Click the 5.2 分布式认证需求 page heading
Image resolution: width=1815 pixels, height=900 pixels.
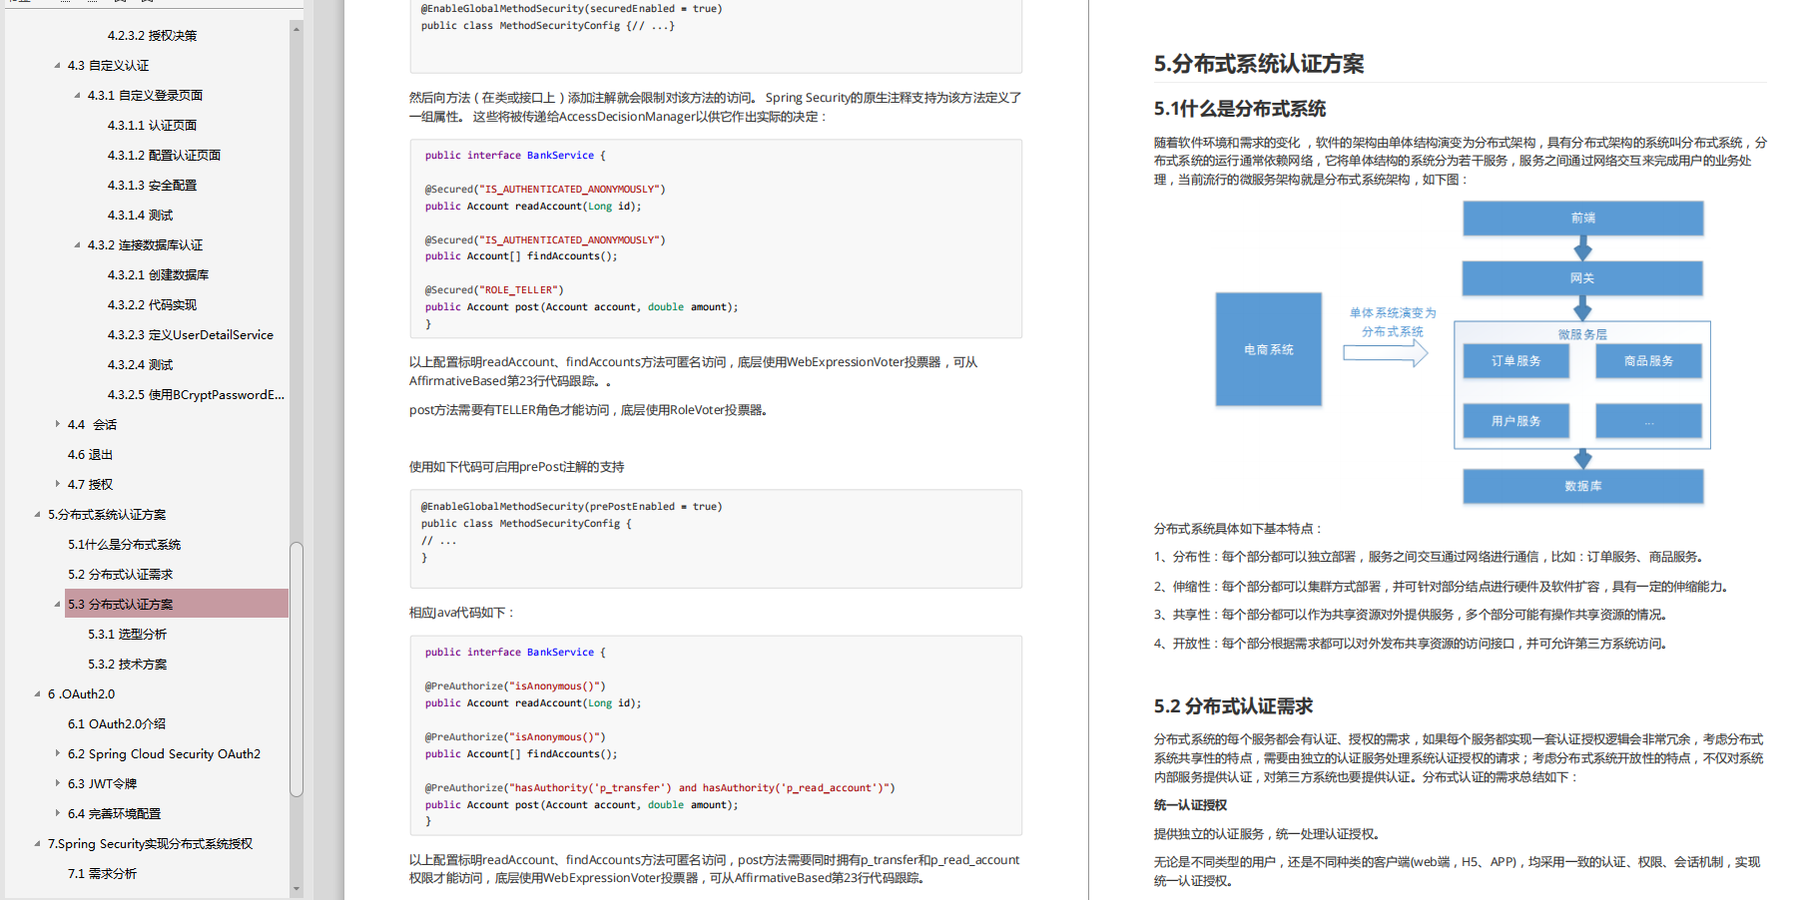(1233, 706)
